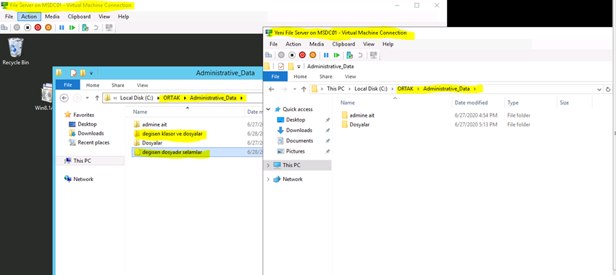
Task: Click Refresh button in Yeni explorer address bar
Action: click(608, 89)
